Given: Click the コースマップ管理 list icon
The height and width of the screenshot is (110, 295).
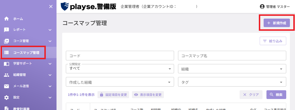Looking at the screenshot, I should click(6, 52).
